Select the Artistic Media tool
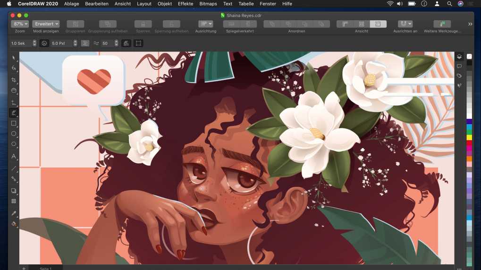Screen dimensions: 481x270 14,113
